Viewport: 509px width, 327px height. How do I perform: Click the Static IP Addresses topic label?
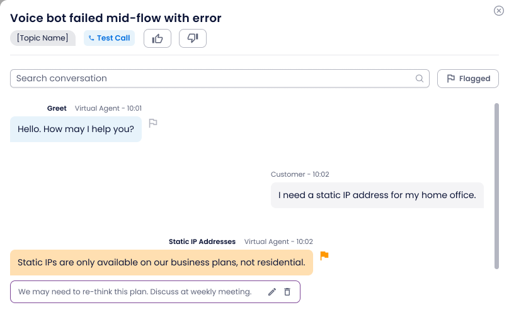202,241
